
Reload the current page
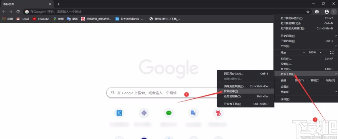click(x=18, y=12)
